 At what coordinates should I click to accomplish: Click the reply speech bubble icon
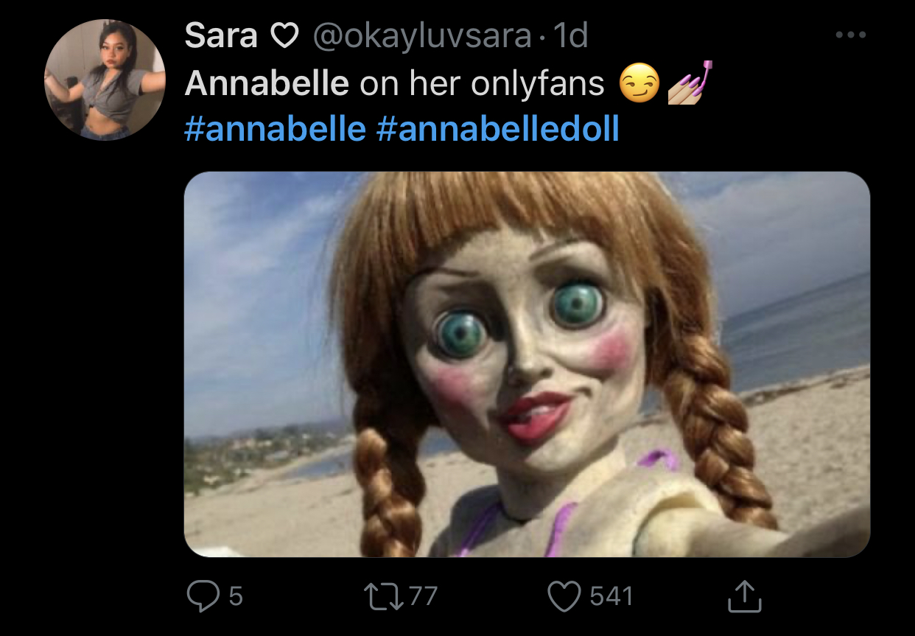(203, 595)
